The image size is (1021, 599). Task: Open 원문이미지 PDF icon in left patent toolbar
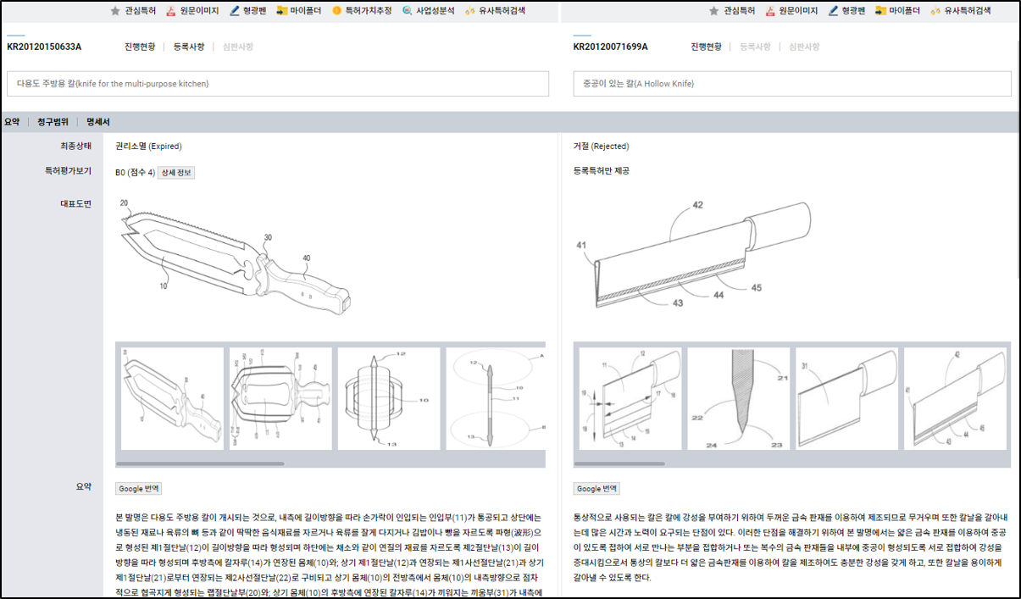[171, 11]
